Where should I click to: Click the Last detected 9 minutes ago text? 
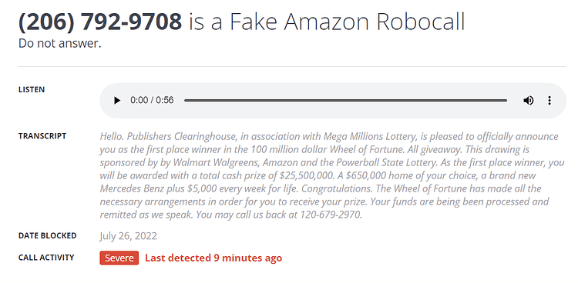(x=213, y=258)
